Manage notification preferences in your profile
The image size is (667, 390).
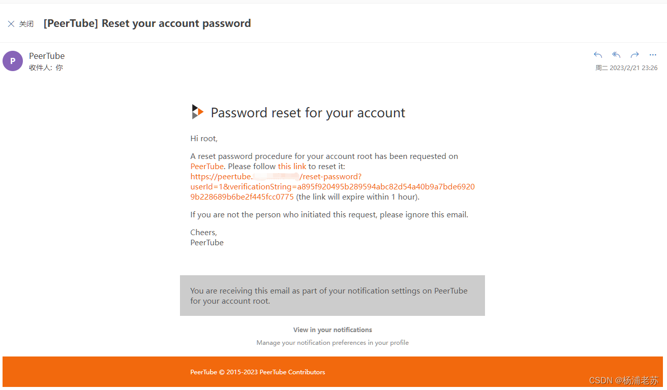[332, 343]
